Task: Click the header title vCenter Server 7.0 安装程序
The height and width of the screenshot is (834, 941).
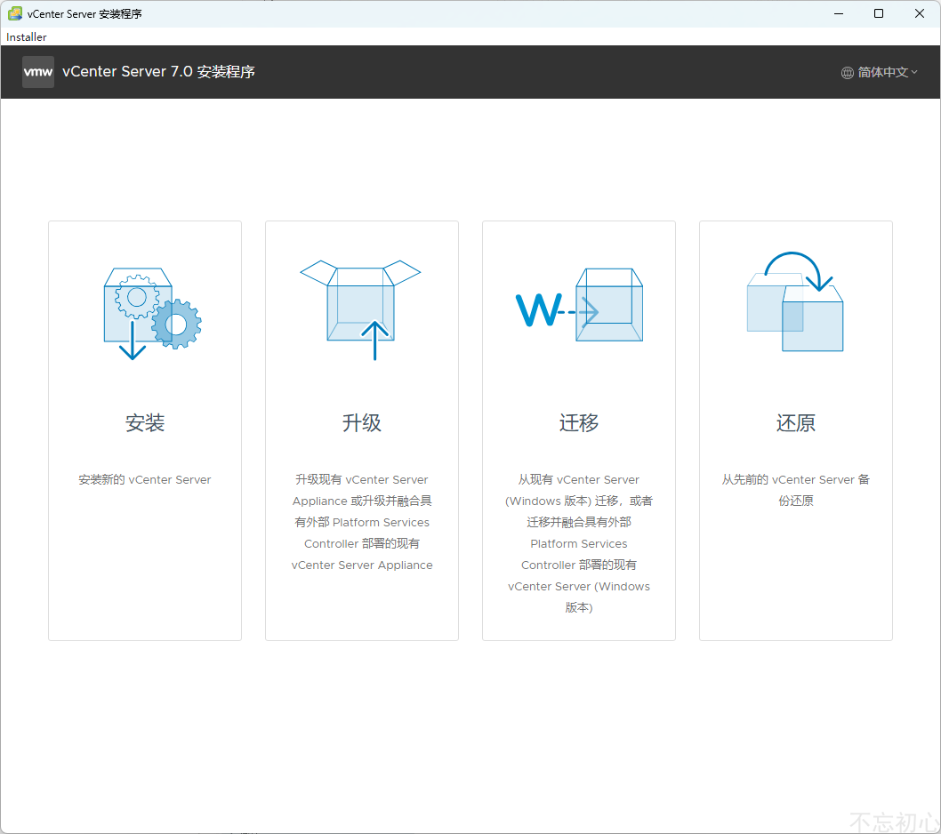Action: click(158, 72)
